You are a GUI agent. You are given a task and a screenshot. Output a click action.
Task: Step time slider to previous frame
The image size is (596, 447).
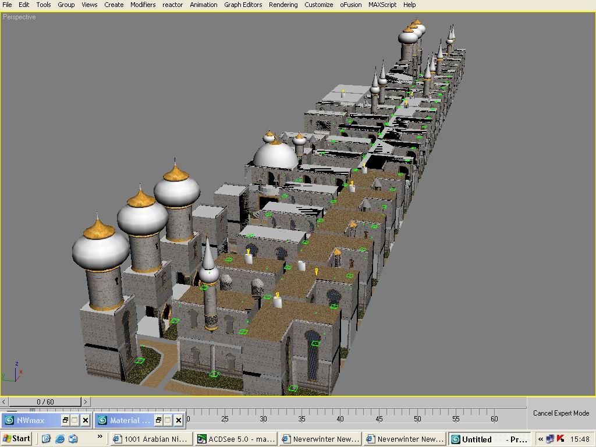tap(4, 402)
